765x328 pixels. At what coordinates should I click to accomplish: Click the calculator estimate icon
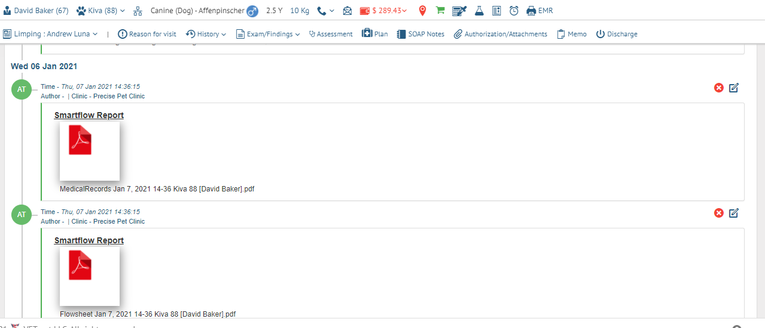tap(460, 11)
